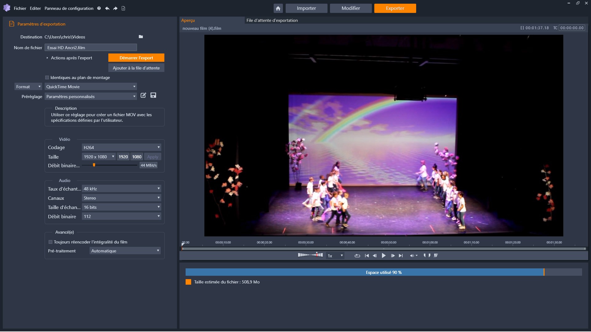The image size is (591, 332).
Task: Browse destination folder icon
Action: 141,37
